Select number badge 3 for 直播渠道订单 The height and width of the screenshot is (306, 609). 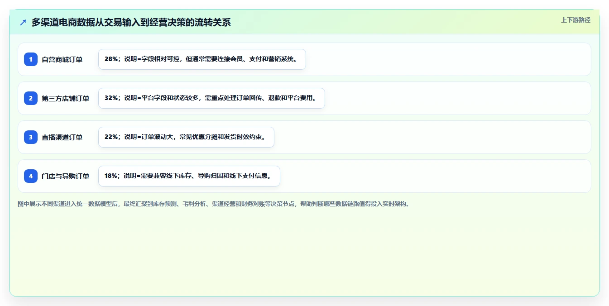(x=31, y=137)
